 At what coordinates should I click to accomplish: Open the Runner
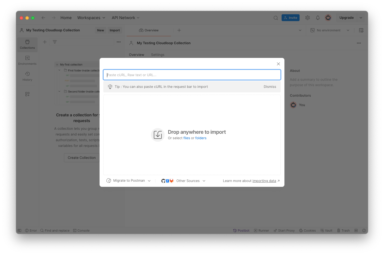point(262,230)
